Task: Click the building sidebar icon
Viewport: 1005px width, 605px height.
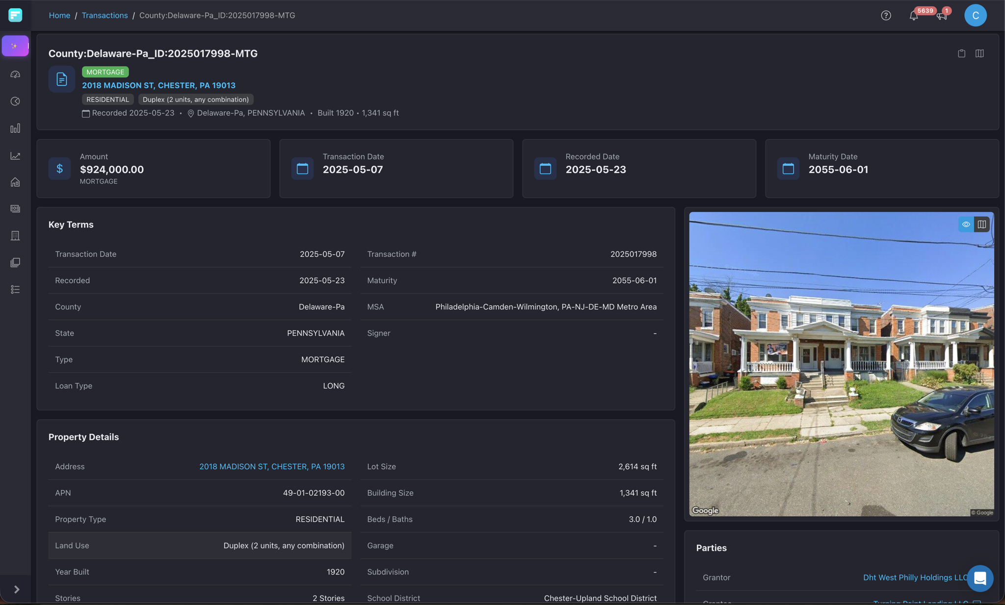Action: pyautogui.click(x=15, y=236)
